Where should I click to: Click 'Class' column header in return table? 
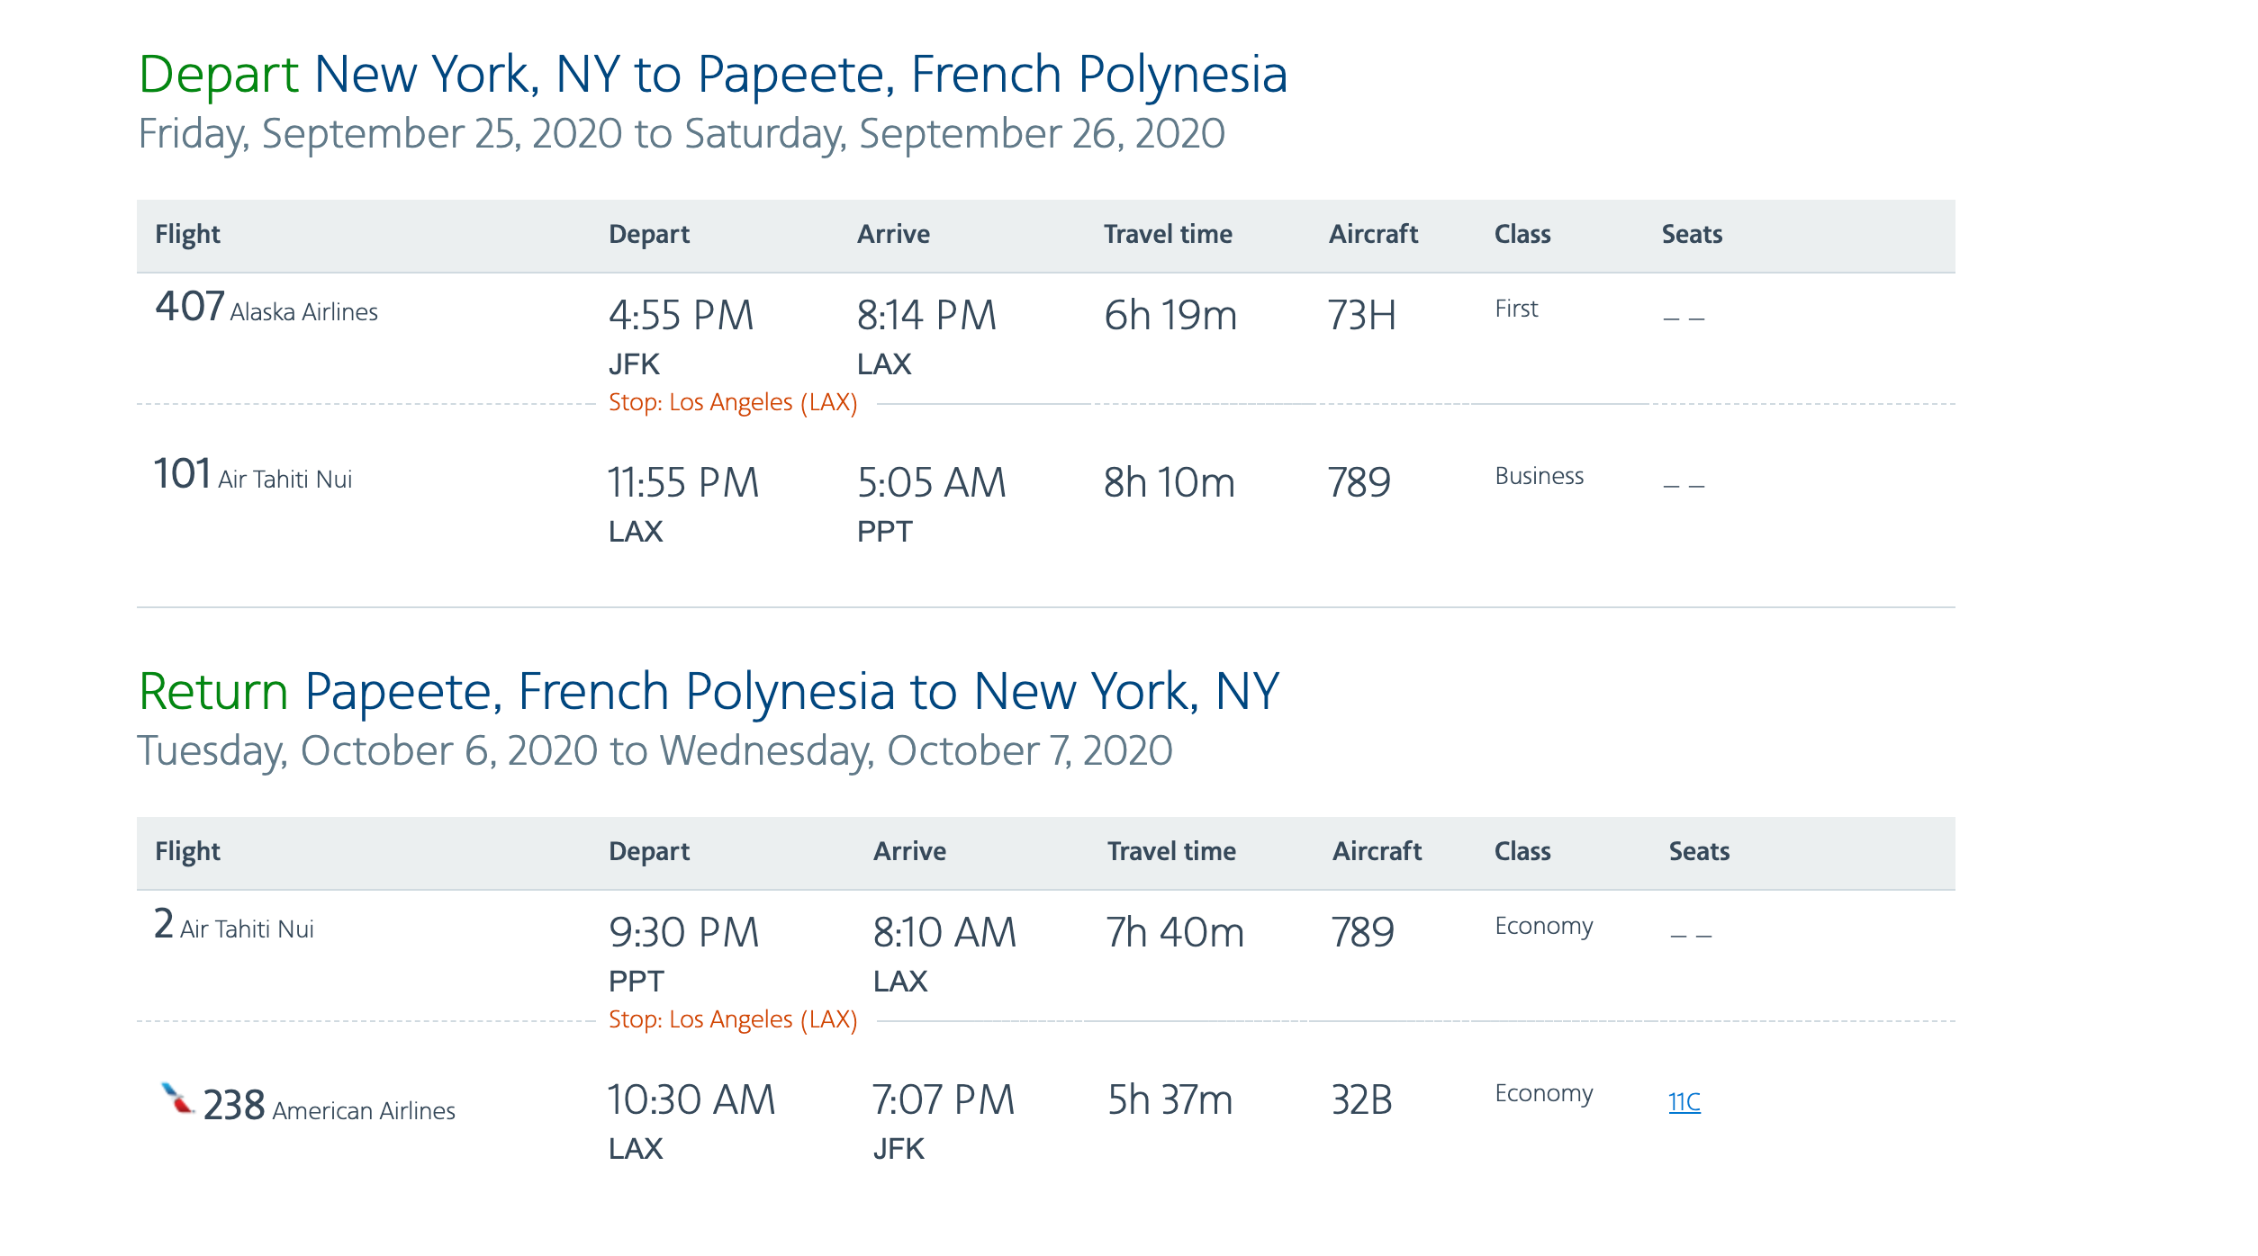(x=1522, y=852)
